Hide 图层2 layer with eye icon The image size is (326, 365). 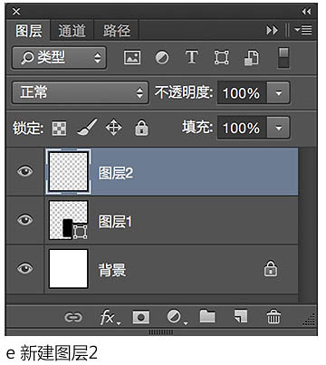pos(25,171)
